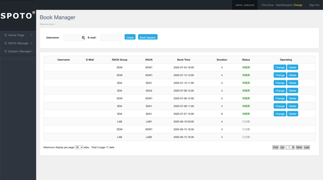
Task: Delete the 2020-07-10 11:00 booking
Action: pyautogui.click(x=292, y=83)
